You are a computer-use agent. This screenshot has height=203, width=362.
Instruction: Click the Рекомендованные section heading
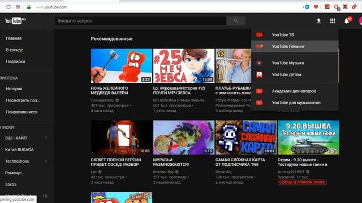click(111, 39)
